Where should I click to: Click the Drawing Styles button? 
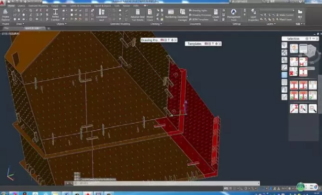pyautogui.click(x=198, y=10)
